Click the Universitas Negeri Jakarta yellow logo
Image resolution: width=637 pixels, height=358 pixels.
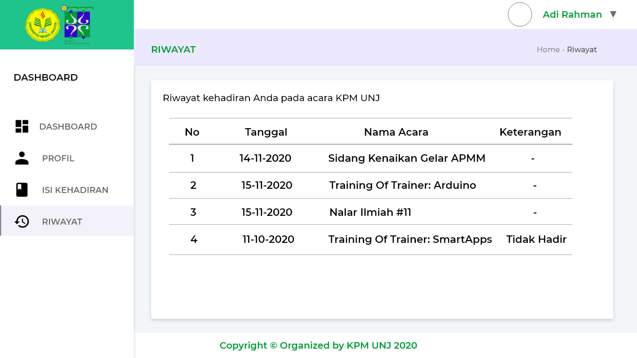42,25
